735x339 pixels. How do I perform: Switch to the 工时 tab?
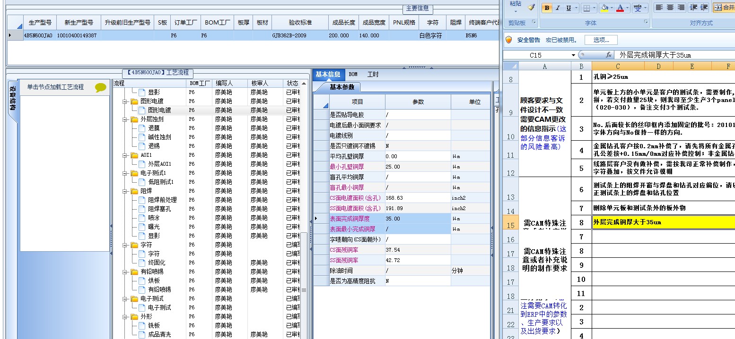[x=373, y=74]
